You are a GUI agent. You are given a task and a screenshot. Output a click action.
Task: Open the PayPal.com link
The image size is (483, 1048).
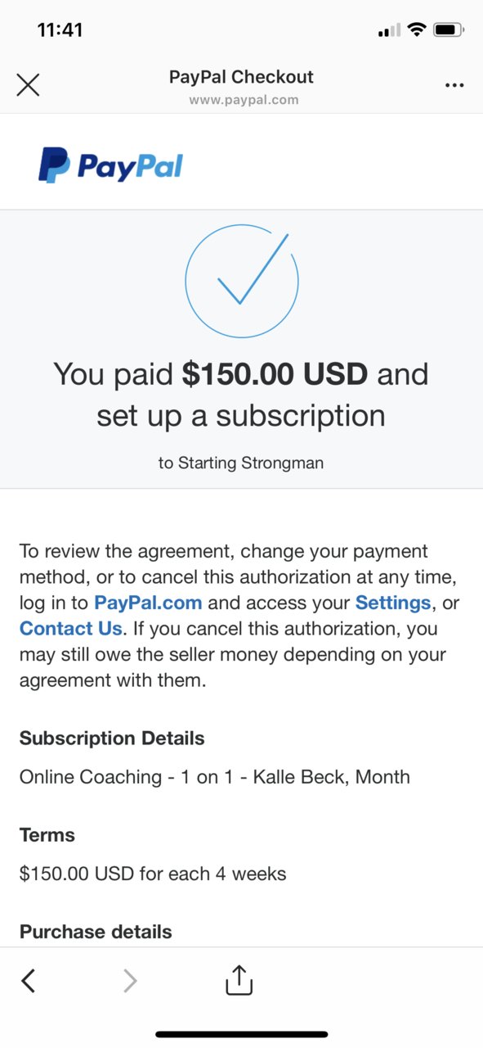[x=148, y=603]
